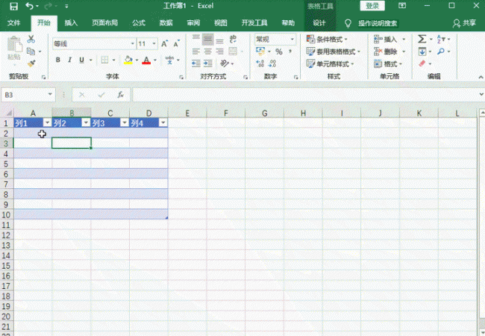This screenshot has height=336, width=485.
Task: Open 单元格样式 cell styles
Action: 330,64
